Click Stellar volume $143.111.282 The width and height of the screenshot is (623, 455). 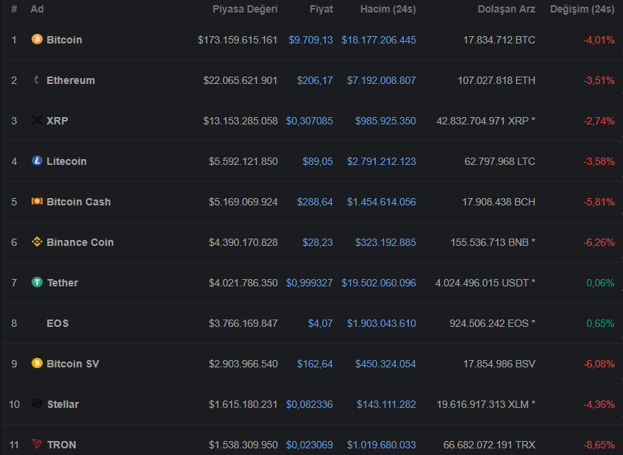point(386,404)
